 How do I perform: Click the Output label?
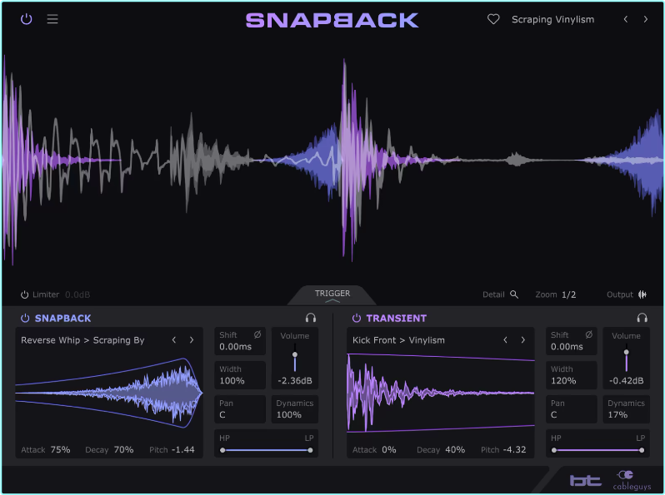pyautogui.click(x=620, y=295)
